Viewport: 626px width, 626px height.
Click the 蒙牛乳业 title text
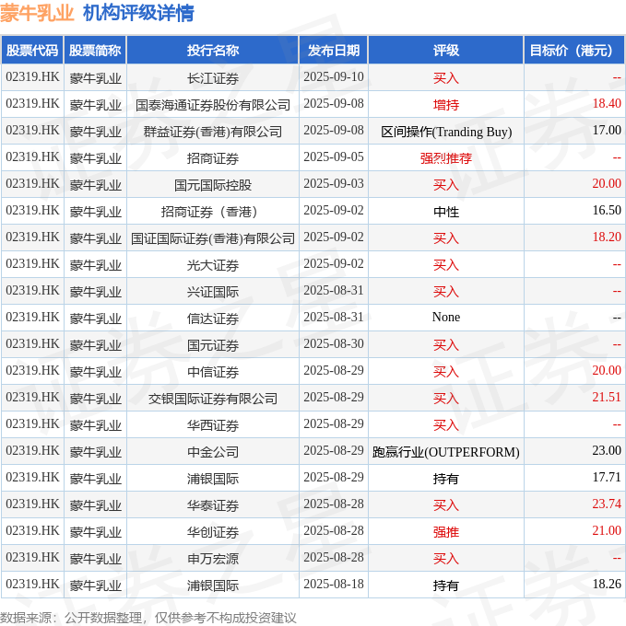[37, 13]
